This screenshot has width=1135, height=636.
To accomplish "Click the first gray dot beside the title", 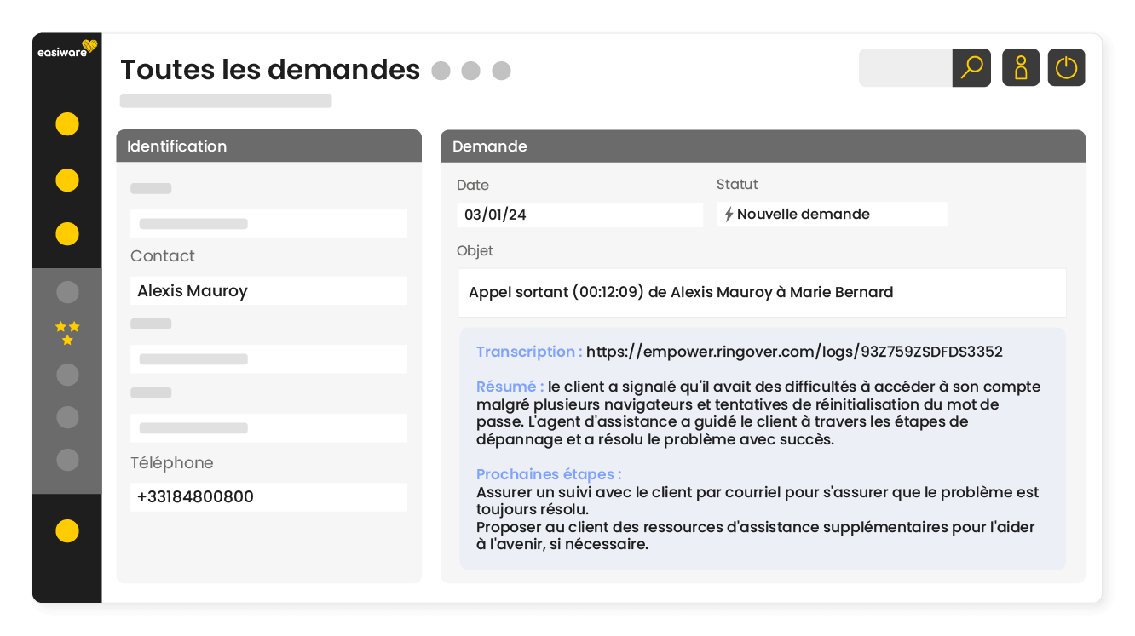I will tap(441, 72).
